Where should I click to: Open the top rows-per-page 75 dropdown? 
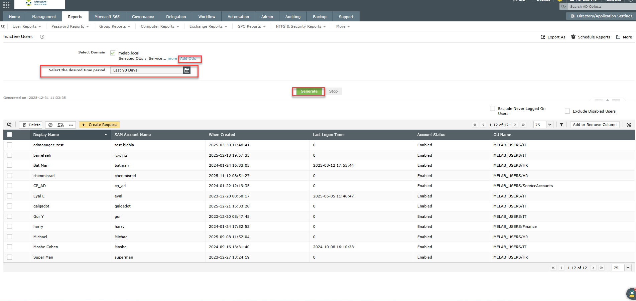543,125
